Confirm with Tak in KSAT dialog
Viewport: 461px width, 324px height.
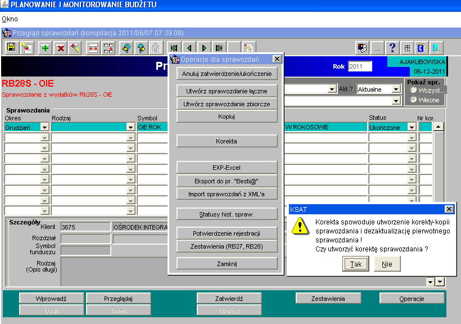pos(356,264)
